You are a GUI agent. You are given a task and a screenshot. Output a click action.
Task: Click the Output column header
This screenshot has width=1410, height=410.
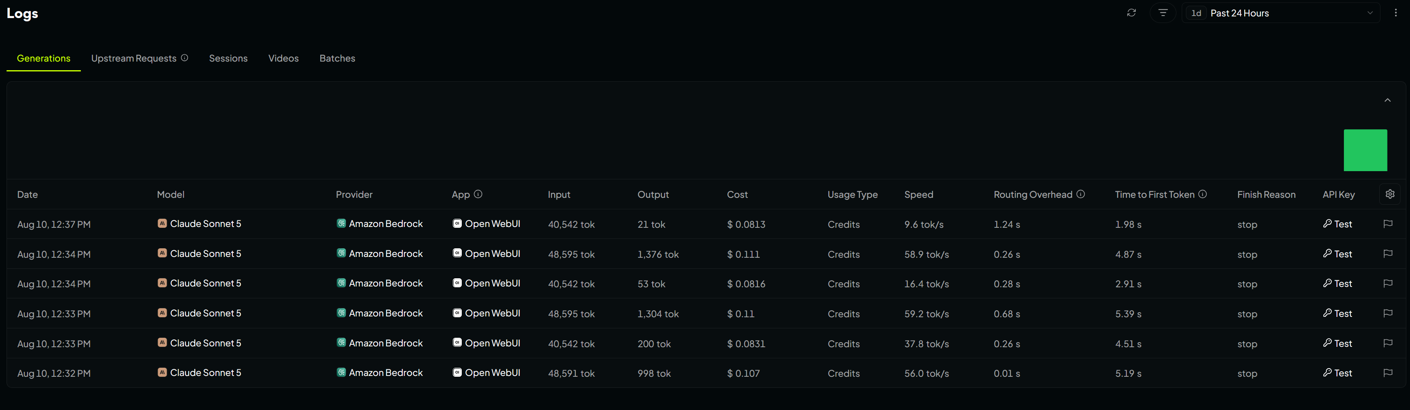coord(653,194)
